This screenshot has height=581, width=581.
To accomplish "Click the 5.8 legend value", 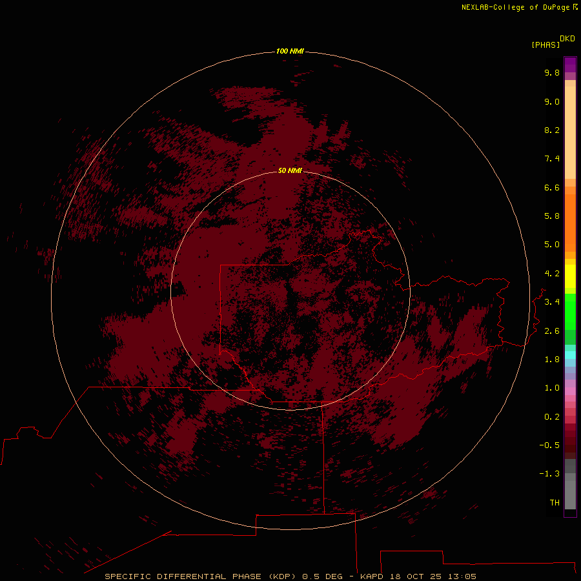I will 552,216.
